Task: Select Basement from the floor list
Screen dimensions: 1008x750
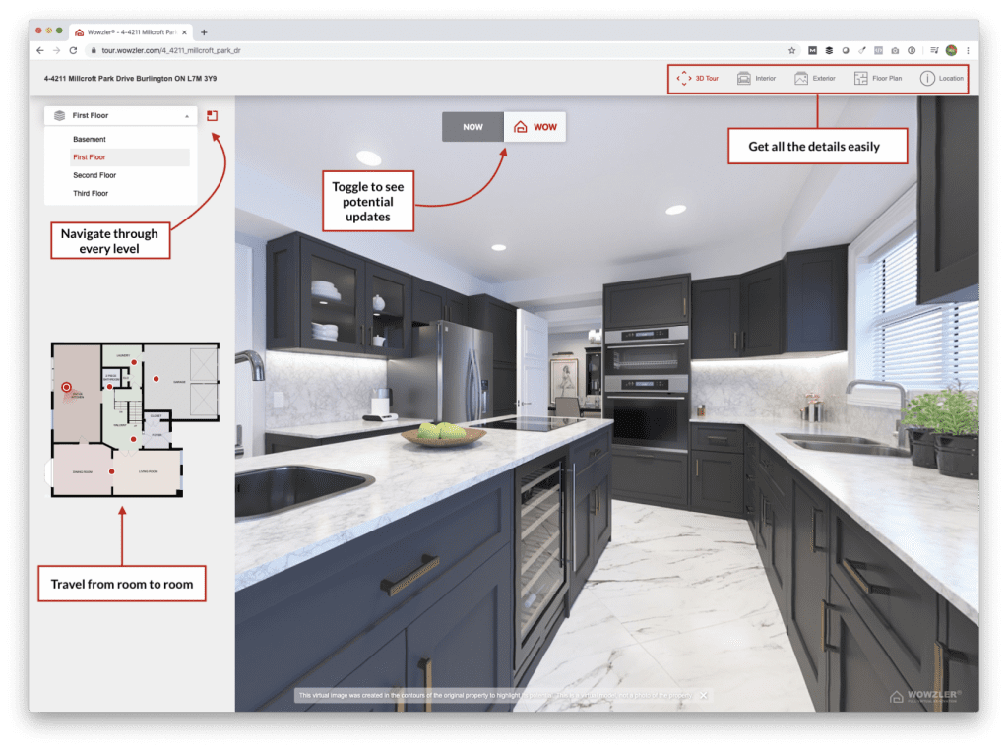Action: pos(90,139)
